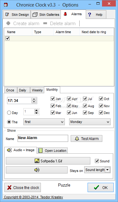Uncheck Nov checkbox
This screenshot has height=202, width=118.
(x=101, y=106)
